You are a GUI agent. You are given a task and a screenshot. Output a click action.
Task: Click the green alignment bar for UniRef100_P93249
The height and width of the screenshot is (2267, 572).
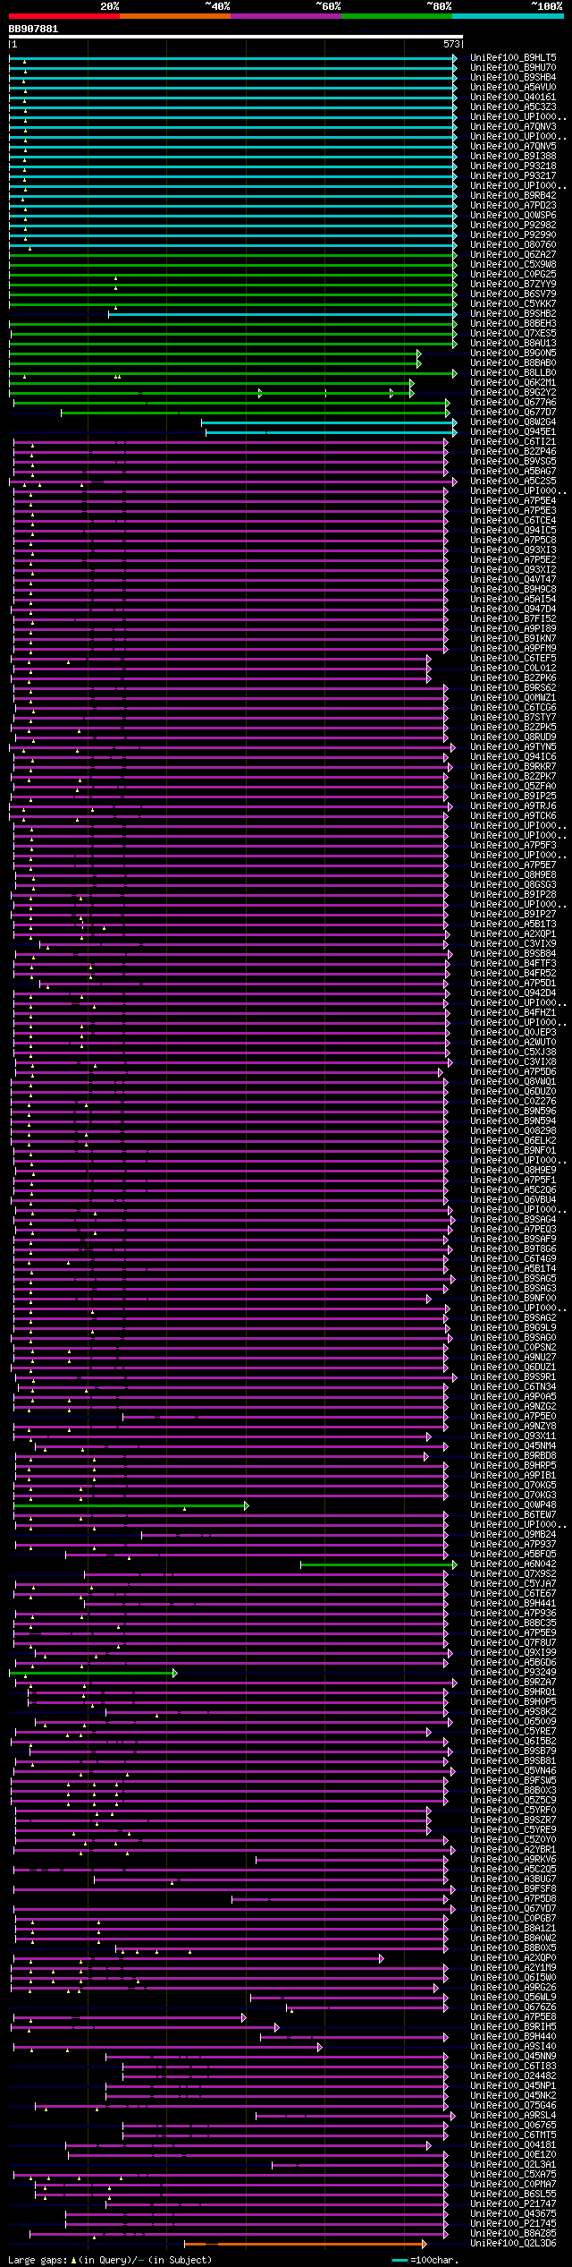[x=93, y=1673]
